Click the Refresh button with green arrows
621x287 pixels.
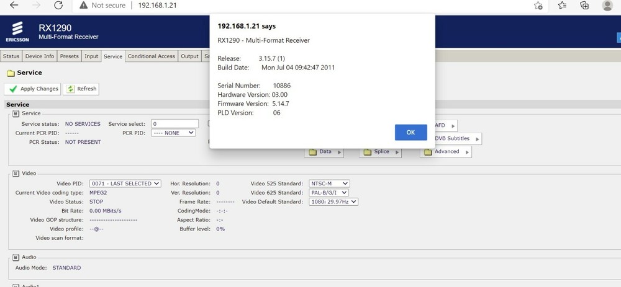(x=81, y=89)
